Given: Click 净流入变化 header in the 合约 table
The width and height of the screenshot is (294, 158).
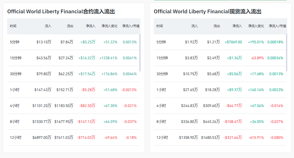Looking at the screenshot, I should pyautogui.click(x=109, y=26).
